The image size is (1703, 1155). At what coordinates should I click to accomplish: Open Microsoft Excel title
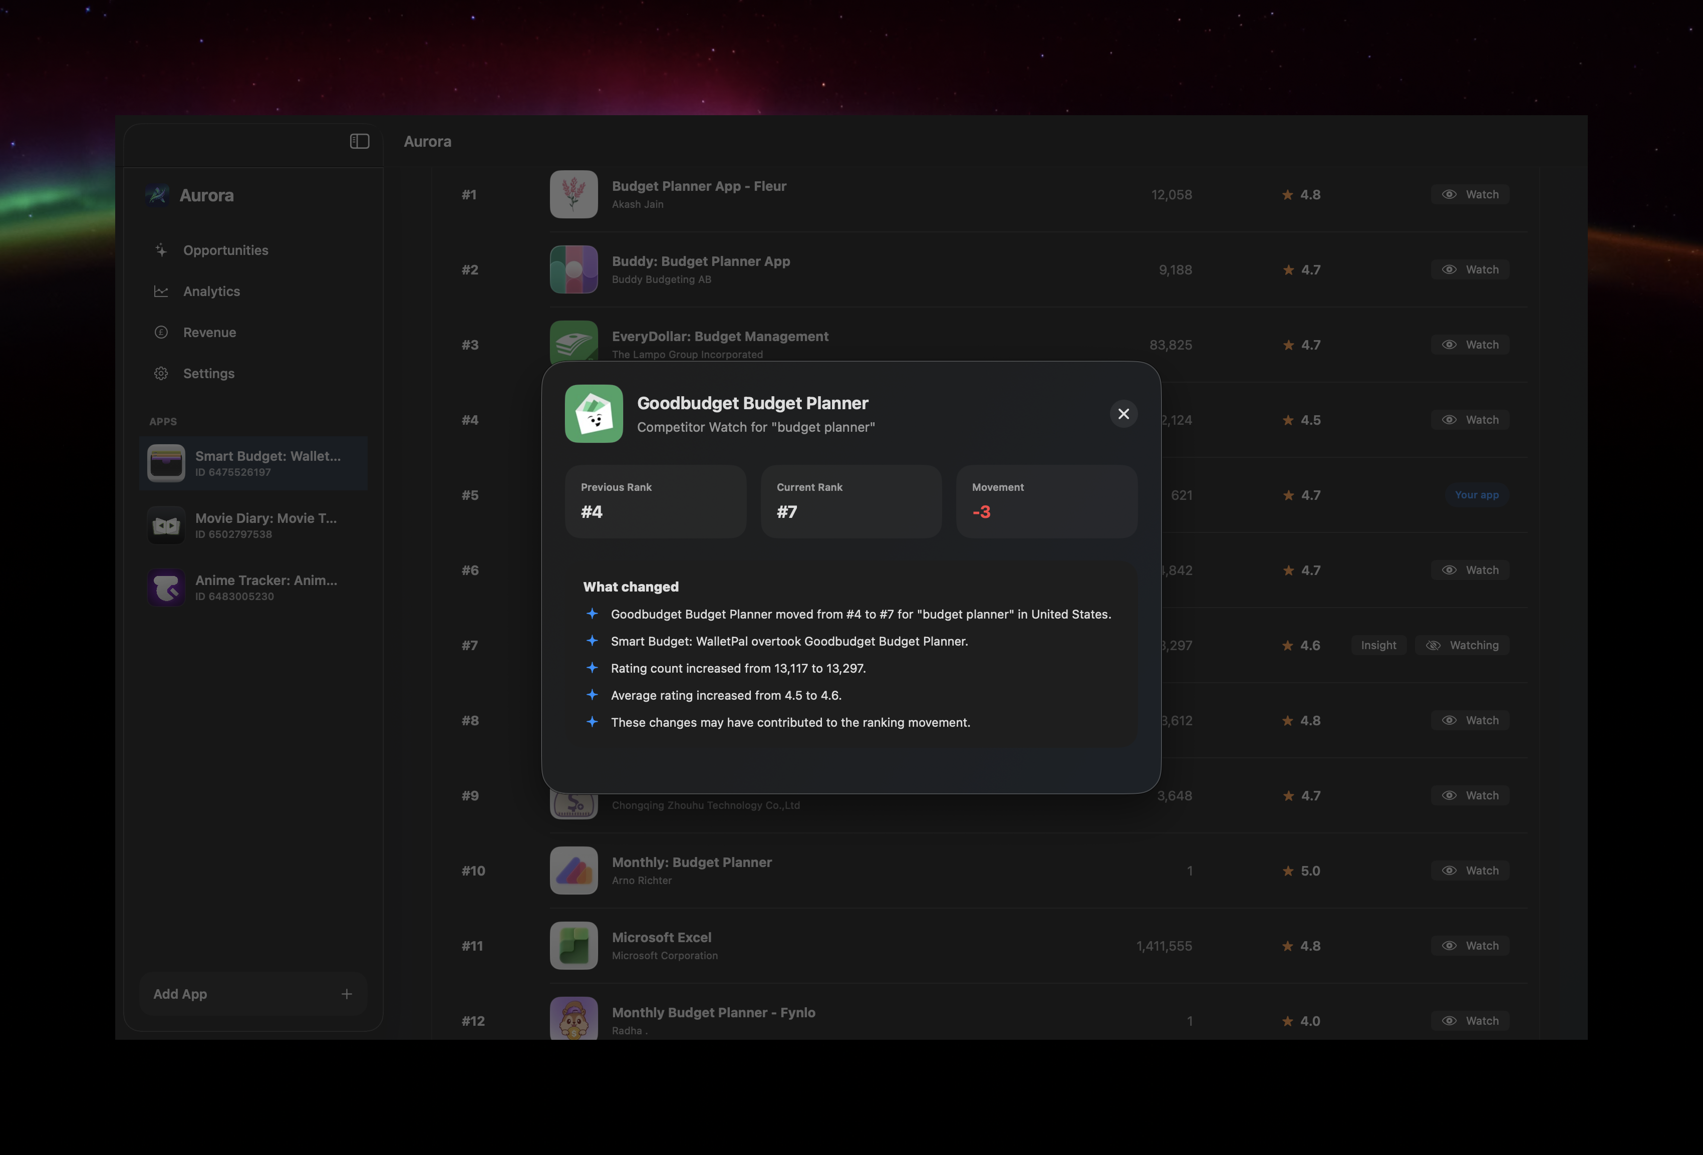pos(661,937)
